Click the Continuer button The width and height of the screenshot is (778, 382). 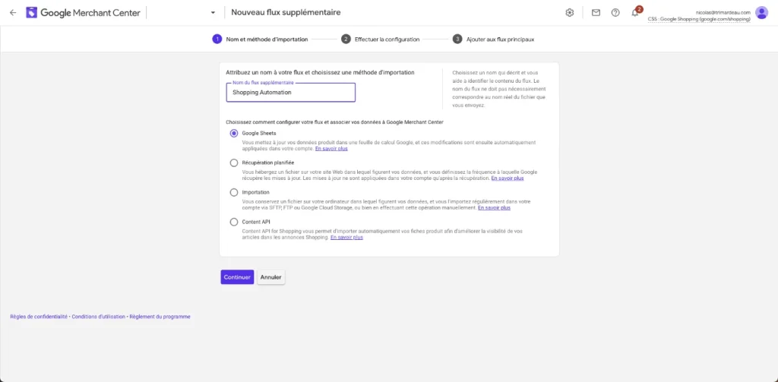[x=237, y=277]
